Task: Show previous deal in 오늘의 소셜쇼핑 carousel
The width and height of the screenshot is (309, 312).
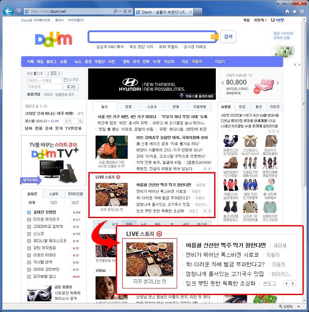Action: pyautogui.click(x=222, y=83)
